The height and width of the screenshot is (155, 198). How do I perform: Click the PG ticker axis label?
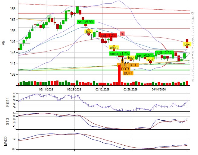(4, 43)
